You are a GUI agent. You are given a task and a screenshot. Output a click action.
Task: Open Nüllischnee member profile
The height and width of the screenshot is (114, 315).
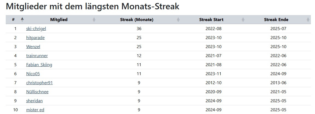37,92
